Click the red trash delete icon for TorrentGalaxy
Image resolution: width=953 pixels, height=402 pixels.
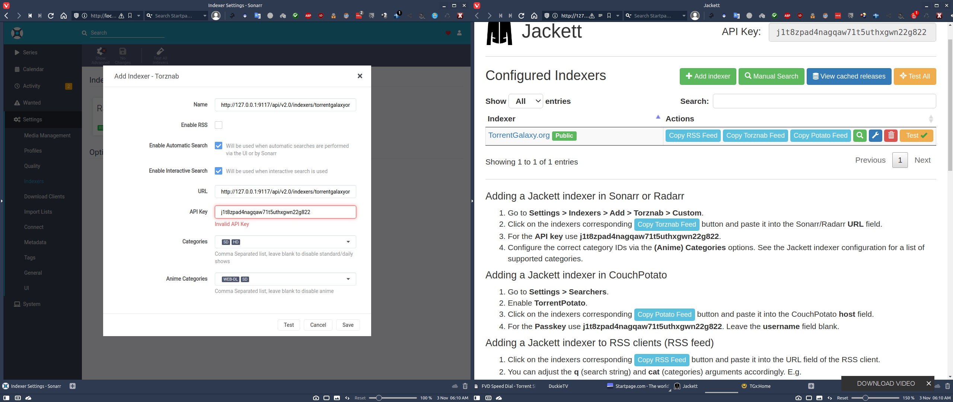pyautogui.click(x=891, y=135)
